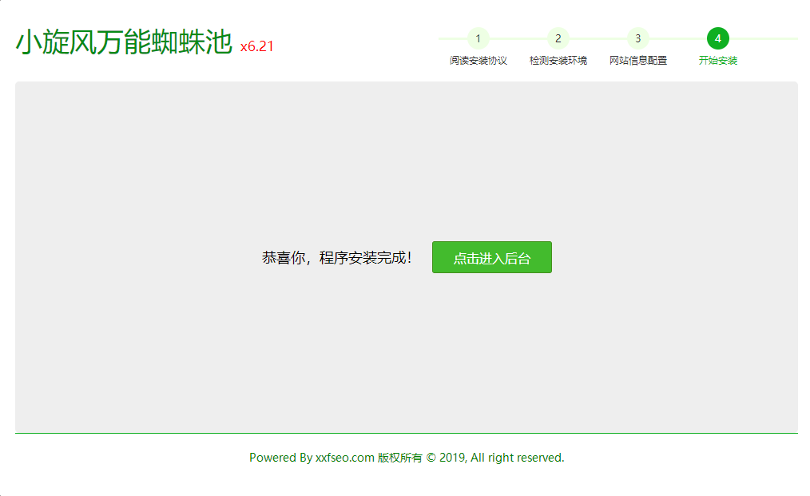Select the 阅读安装协议 step label

tap(478, 60)
